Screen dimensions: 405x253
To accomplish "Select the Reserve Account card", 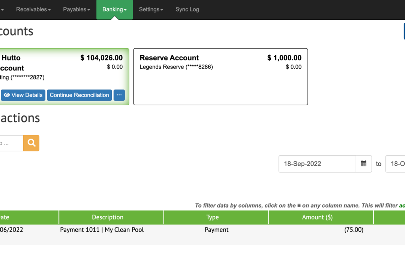I will pyautogui.click(x=220, y=76).
